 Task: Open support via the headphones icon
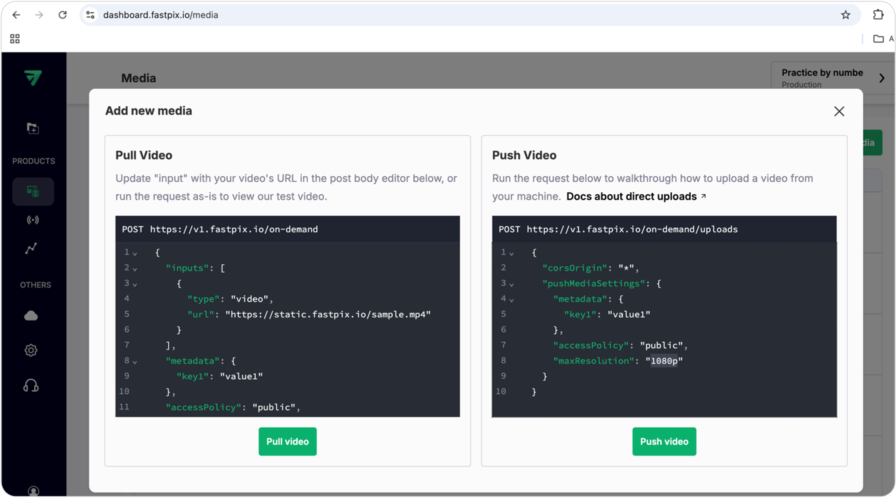[x=31, y=385]
